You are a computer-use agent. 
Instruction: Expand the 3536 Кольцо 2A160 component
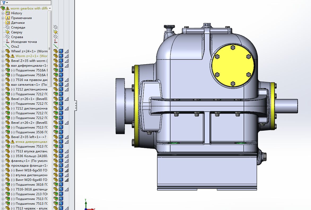[x=3, y=156]
